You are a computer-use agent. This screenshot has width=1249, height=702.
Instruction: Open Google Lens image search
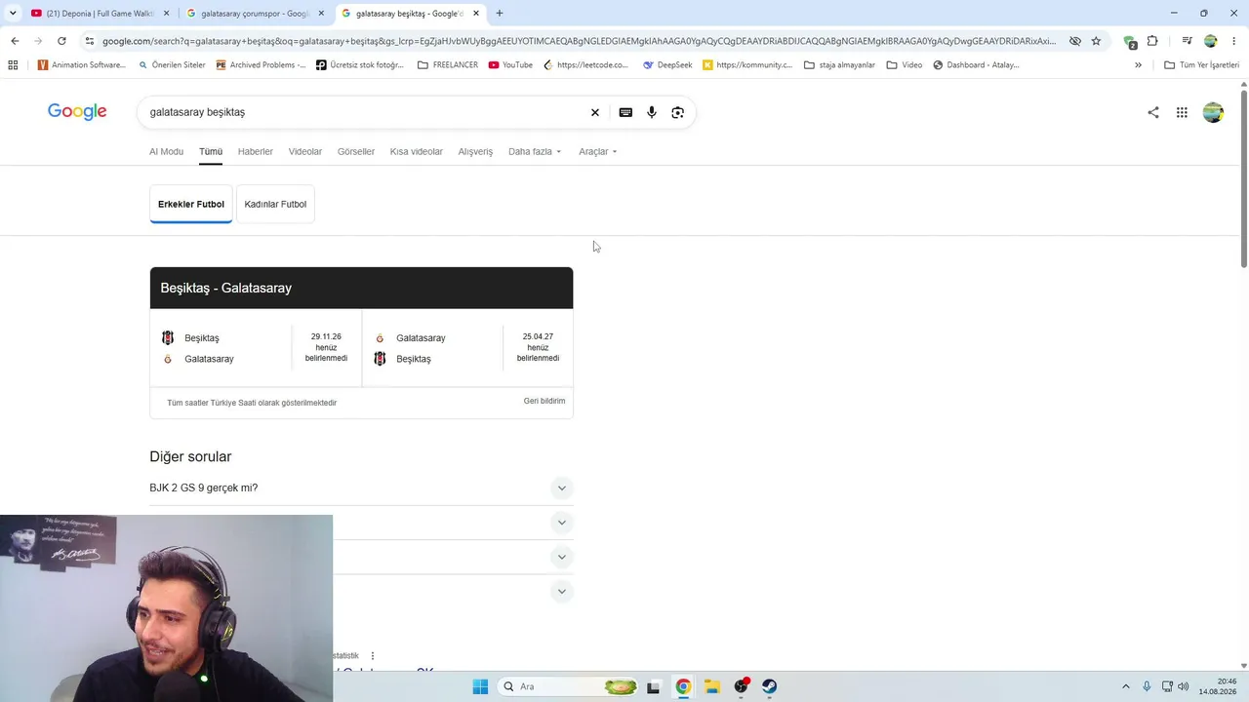[678, 112]
